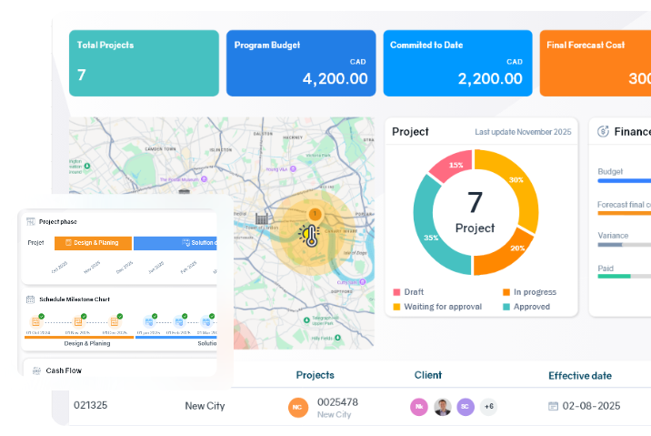Click the building icon on the map
This screenshot has width=651, height=436.
[x=264, y=219]
